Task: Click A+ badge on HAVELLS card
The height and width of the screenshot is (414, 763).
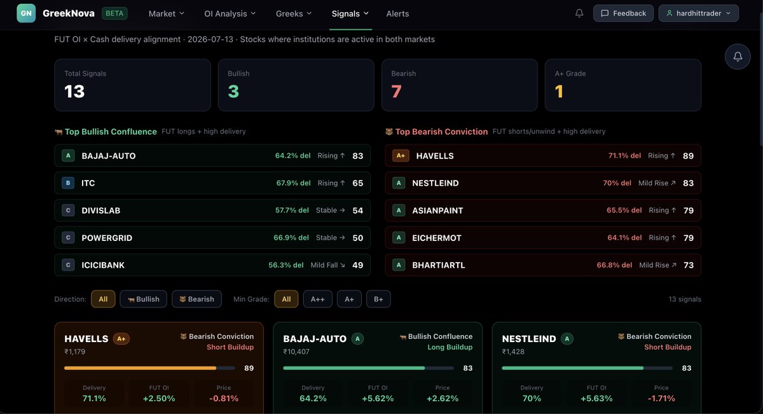Action: click(x=121, y=339)
